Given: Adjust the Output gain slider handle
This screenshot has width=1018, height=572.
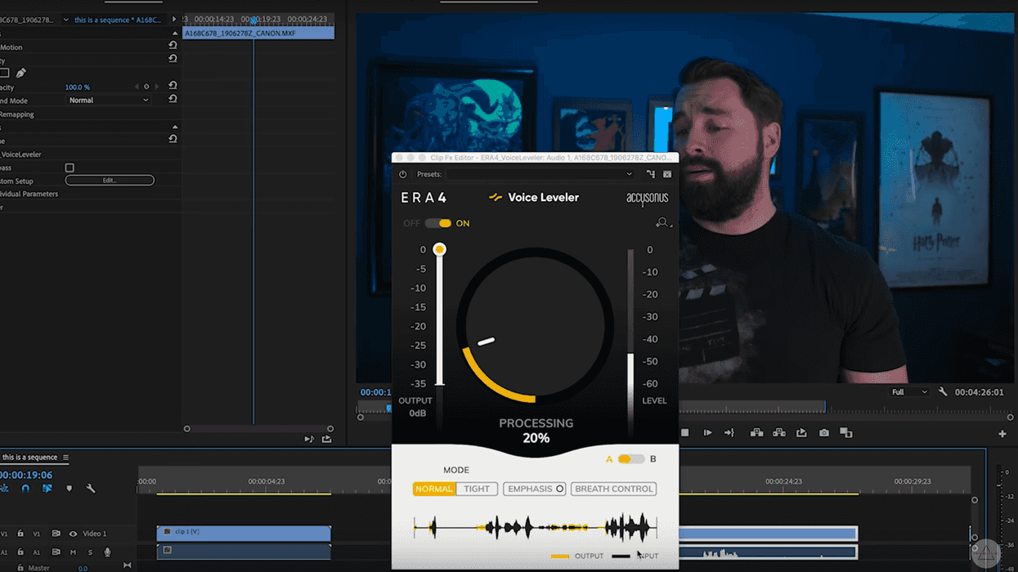Looking at the screenshot, I should [440, 249].
